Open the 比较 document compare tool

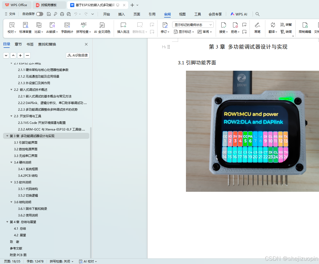pos(38,27)
